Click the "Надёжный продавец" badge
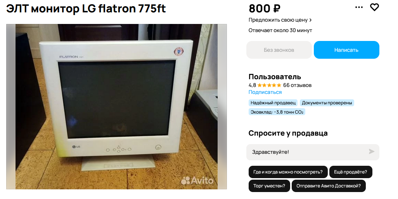 tap(273, 103)
